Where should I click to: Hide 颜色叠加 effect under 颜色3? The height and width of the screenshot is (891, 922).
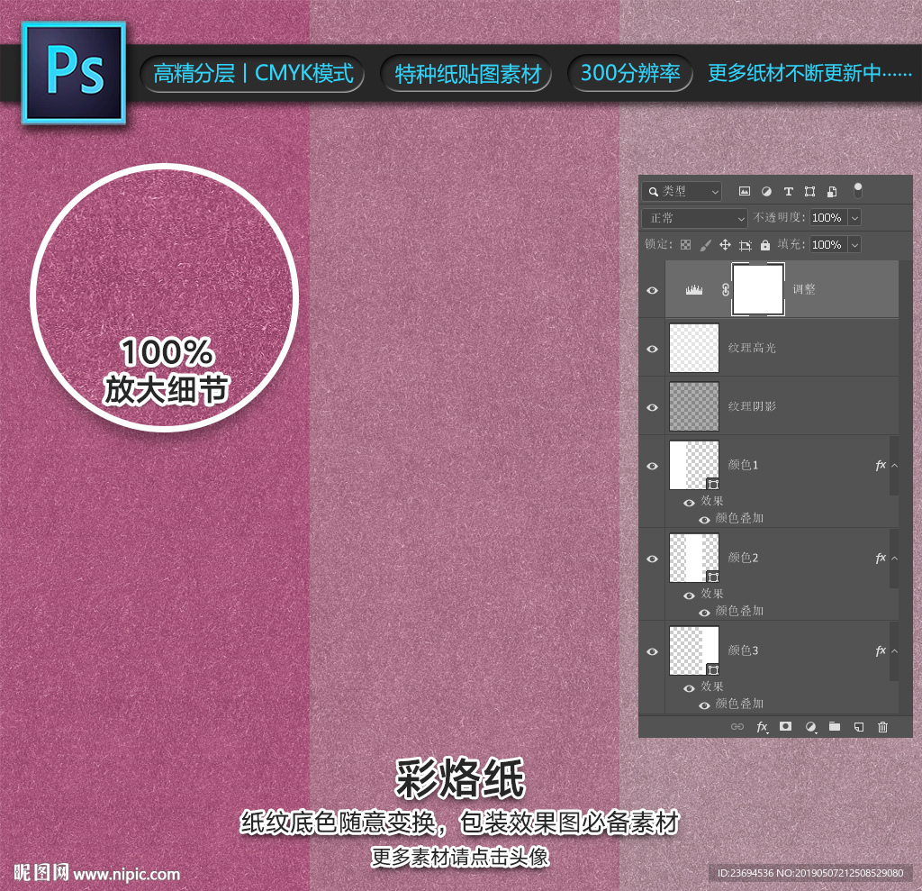[704, 705]
